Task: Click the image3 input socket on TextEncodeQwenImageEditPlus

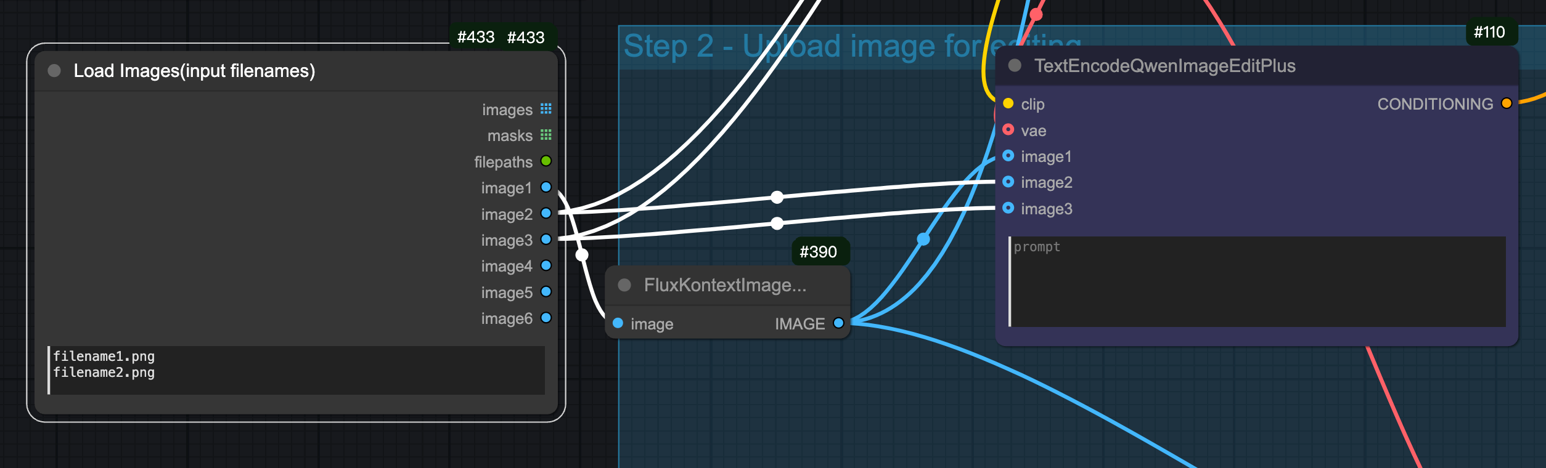Action: [x=1008, y=208]
